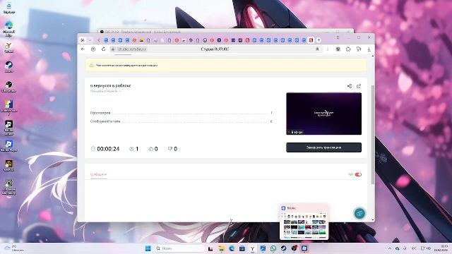Image resolution: width=452 pixels, height=254 pixels.
Task: Click the stream title text
Action: tap(110, 85)
